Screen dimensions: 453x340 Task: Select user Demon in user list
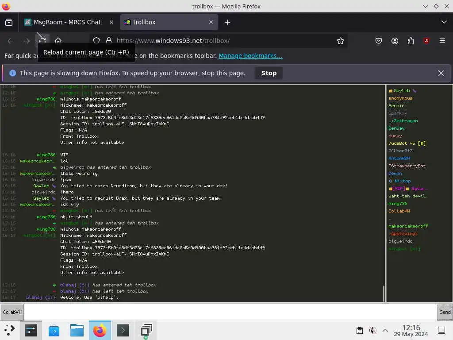click(395, 174)
